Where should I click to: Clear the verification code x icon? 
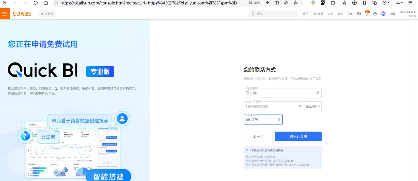[x=279, y=119]
